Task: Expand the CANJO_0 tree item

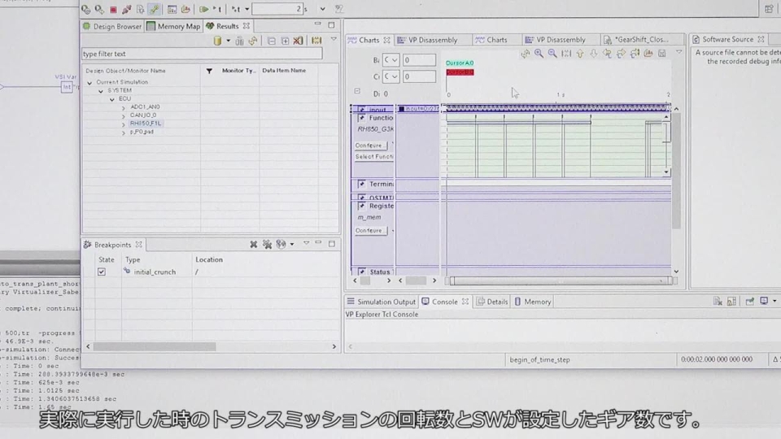Action: click(124, 115)
